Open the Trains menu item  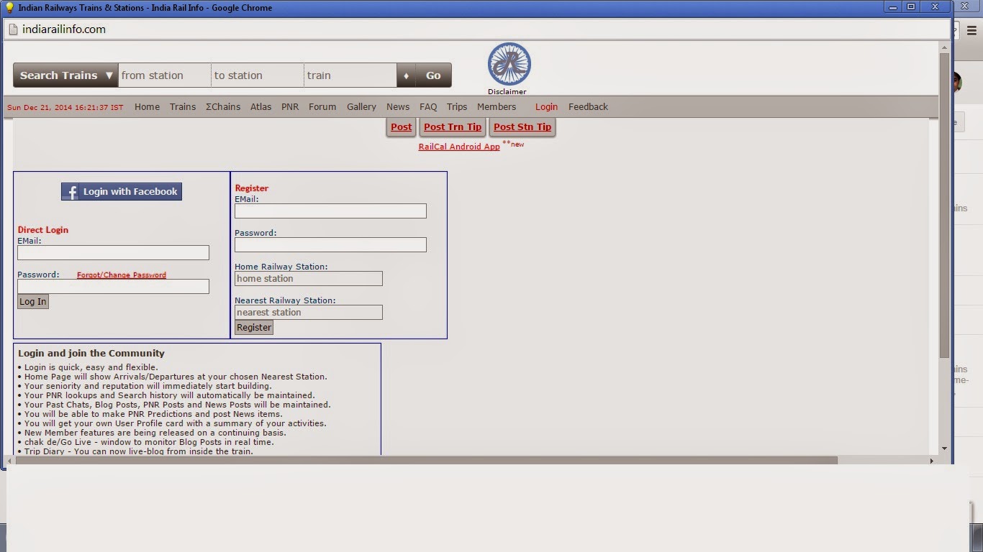click(x=183, y=106)
